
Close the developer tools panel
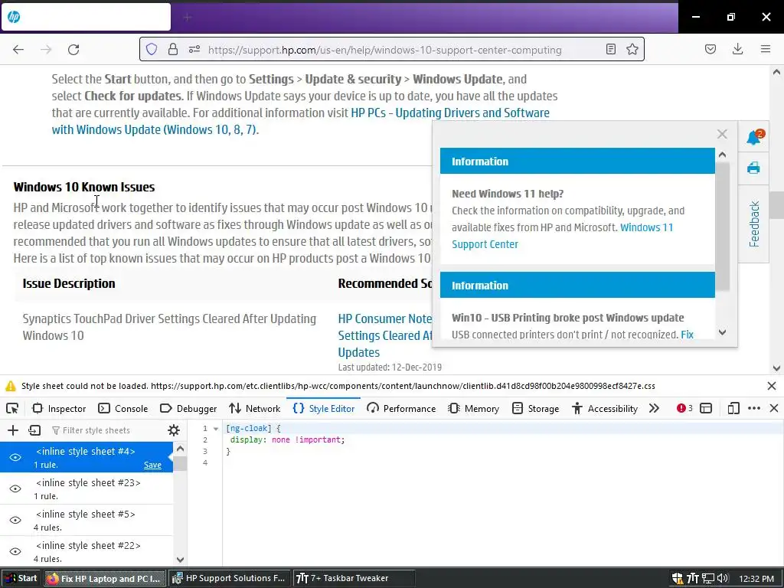tap(774, 409)
